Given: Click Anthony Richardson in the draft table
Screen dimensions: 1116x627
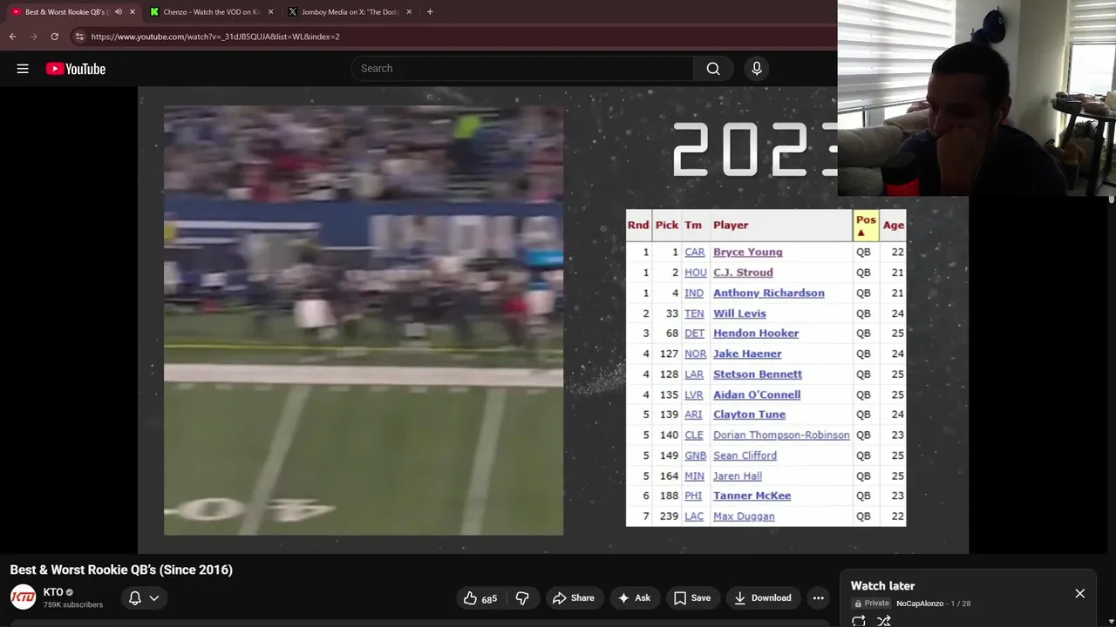Looking at the screenshot, I should [769, 293].
